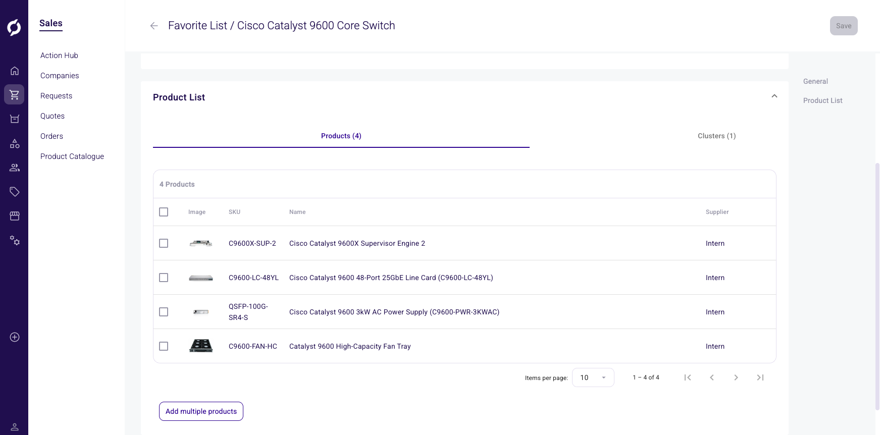This screenshot has width=880, height=435.
Task: Click the price tag icon in sidebar
Action: coord(15,192)
